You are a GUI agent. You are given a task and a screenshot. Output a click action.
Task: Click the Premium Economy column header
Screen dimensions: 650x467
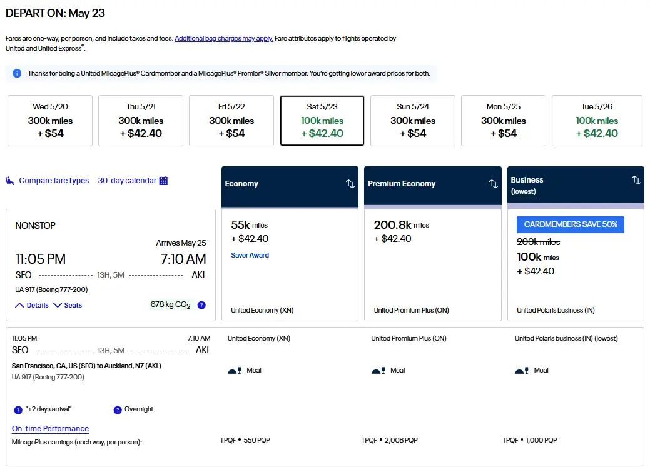433,186
